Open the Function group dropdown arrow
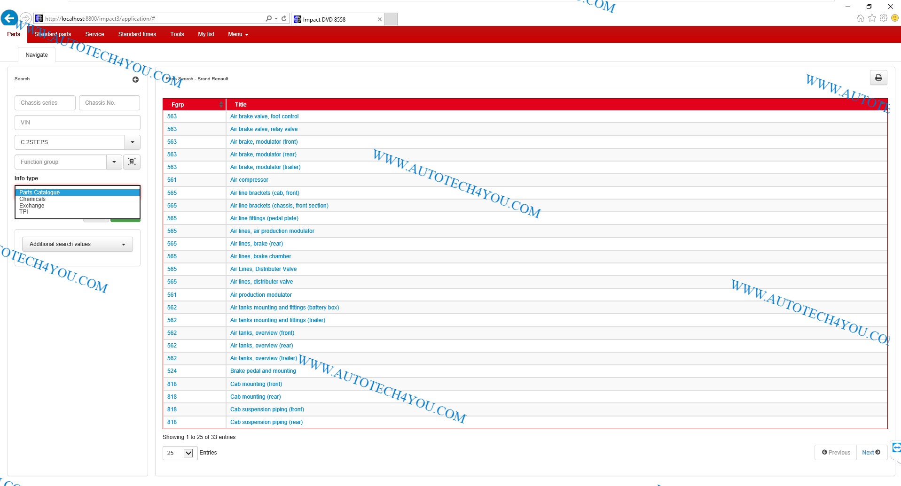Image resolution: width=901 pixels, height=486 pixels. (x=114, y=162)
